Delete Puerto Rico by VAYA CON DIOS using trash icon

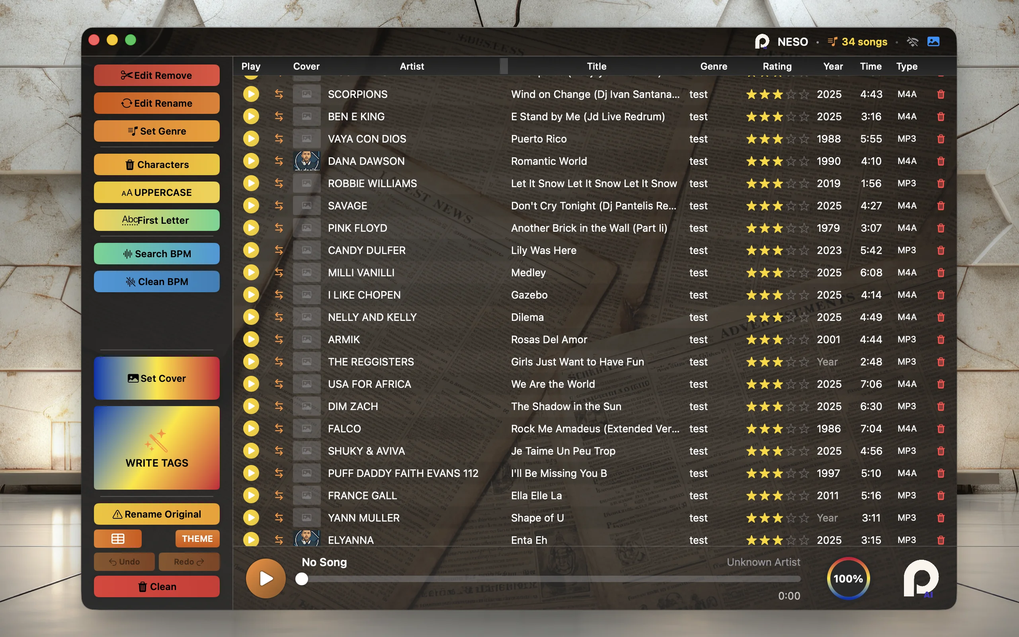[941, 139]
